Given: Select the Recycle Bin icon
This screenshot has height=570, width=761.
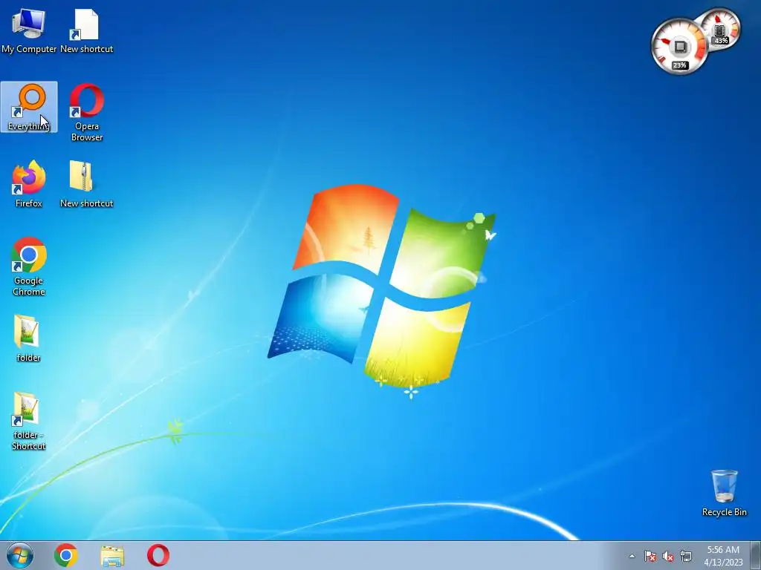Looking at the screenshot, I should (724, 493).
